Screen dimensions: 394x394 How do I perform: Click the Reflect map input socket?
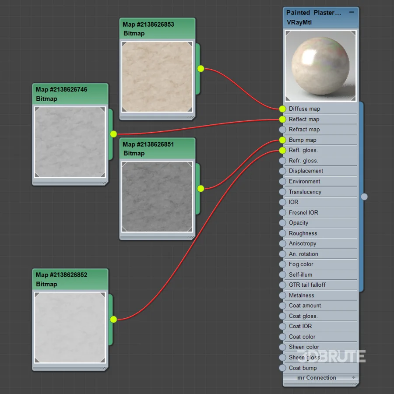pos(282,119)
